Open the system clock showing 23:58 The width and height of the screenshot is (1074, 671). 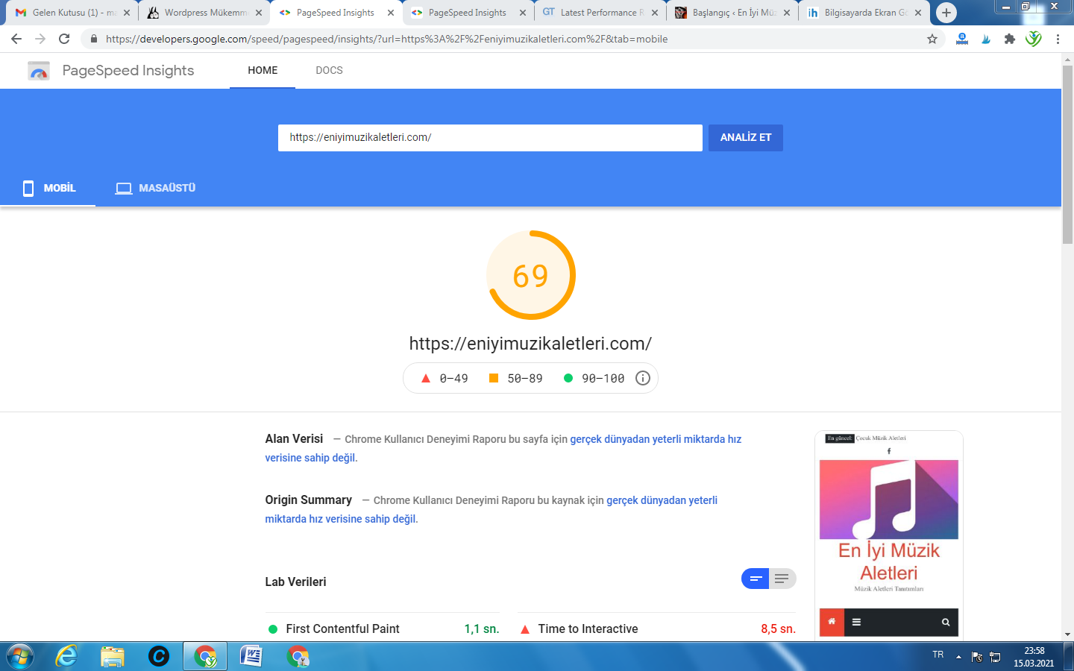click(x=1034, y=656)
